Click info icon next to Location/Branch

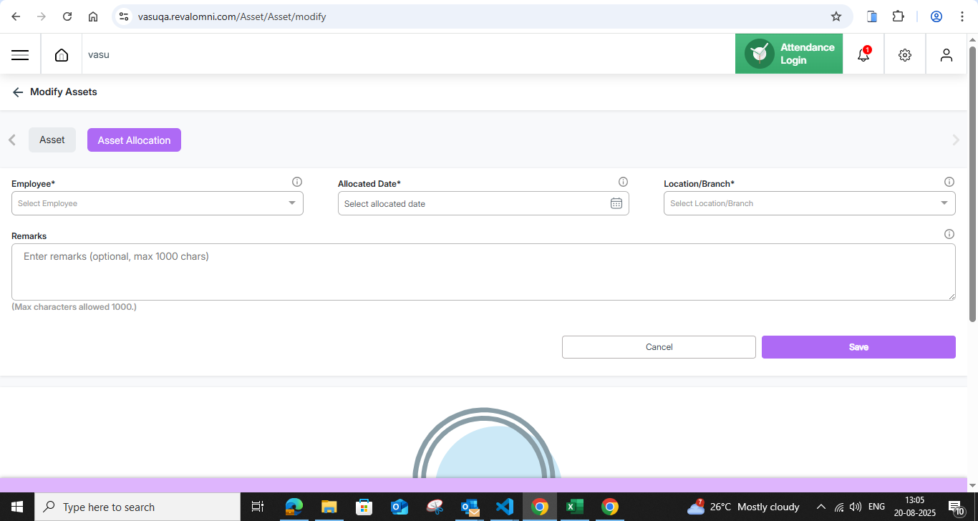949,182
